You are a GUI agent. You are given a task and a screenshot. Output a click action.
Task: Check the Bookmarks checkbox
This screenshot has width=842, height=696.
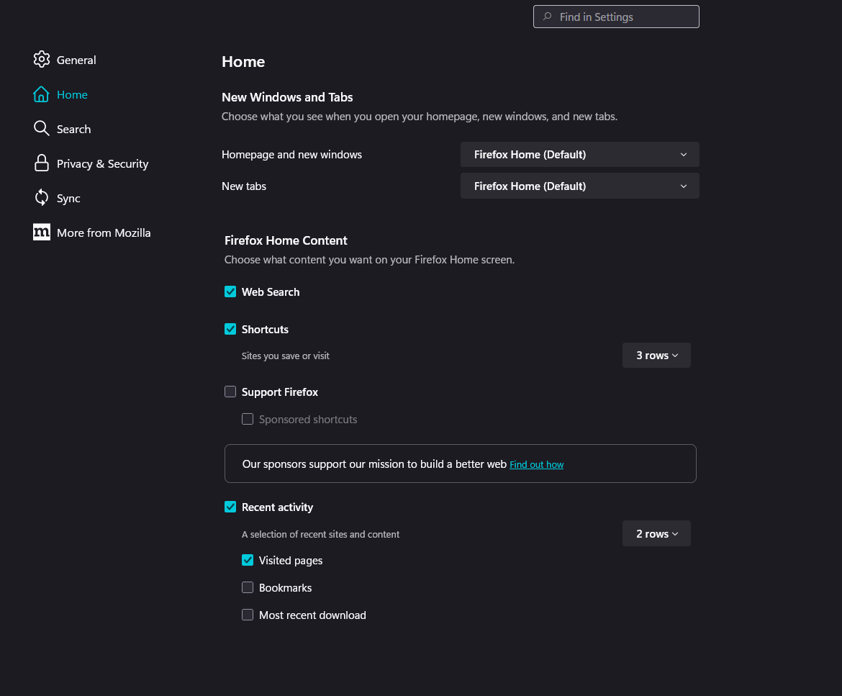click(x=248, y=587)
